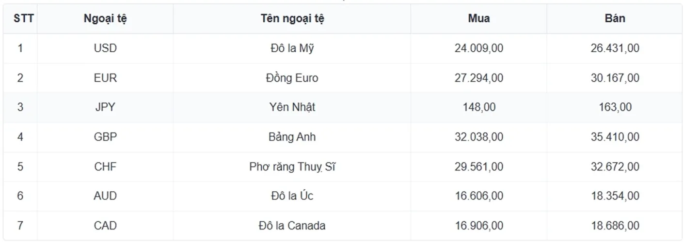684x242 pixels.
Task: Click the Đô la Mỹ name cell
Action: pyautogui.click(x=292, y=48)
